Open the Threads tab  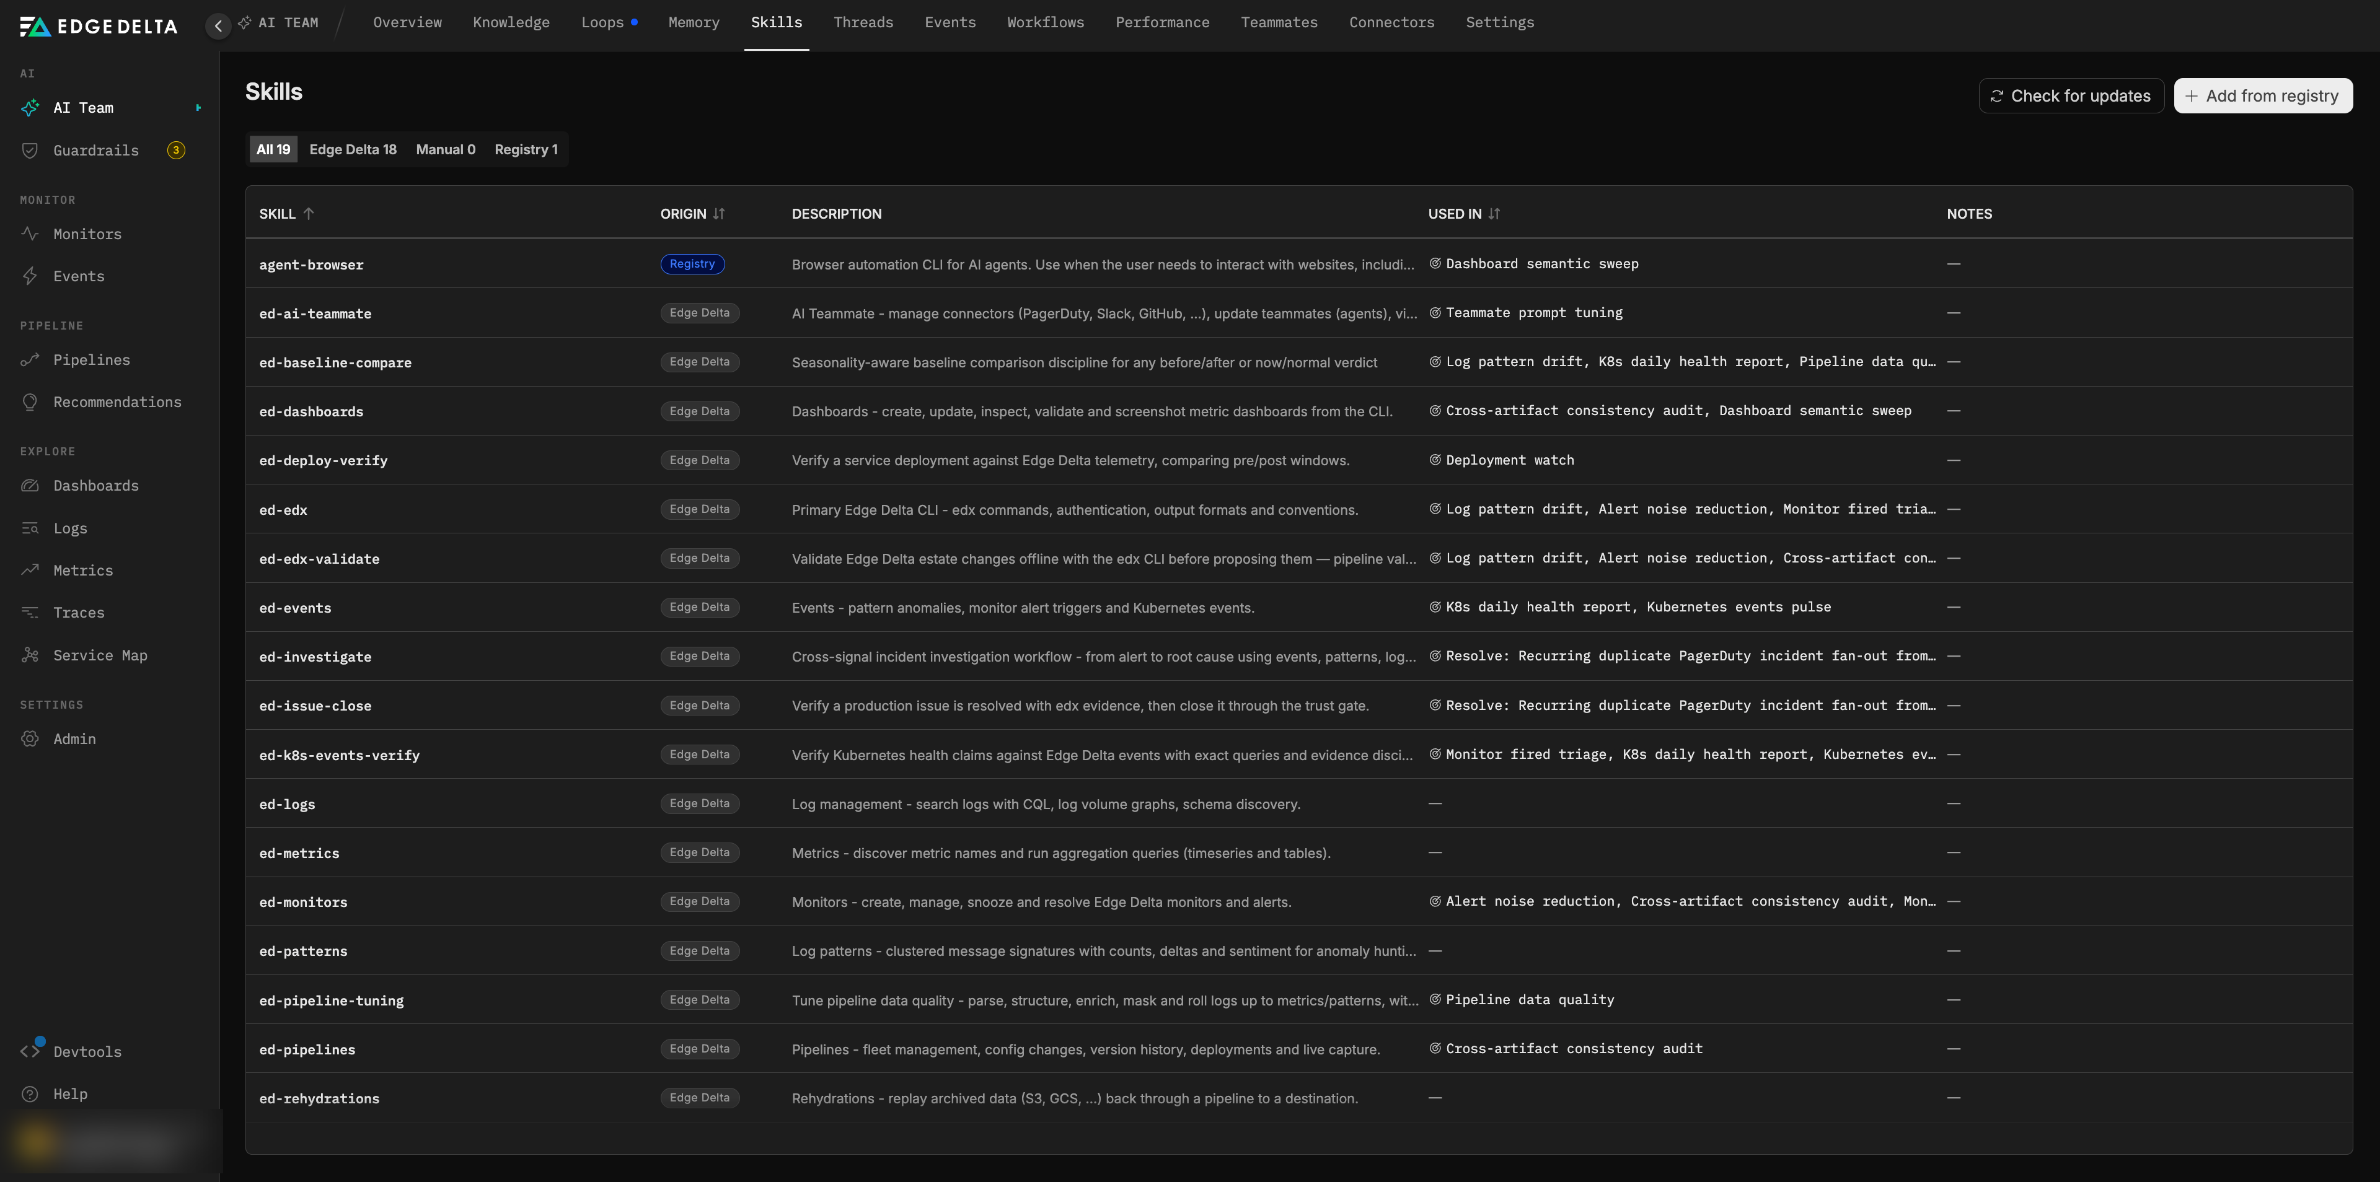tap(863, 23)
